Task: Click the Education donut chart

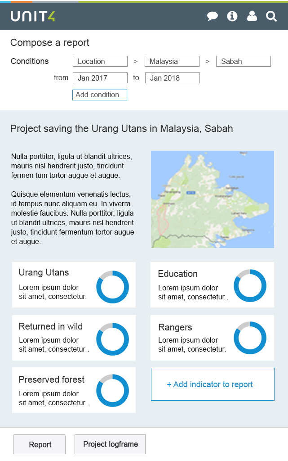Action: [x=250, y=285]
